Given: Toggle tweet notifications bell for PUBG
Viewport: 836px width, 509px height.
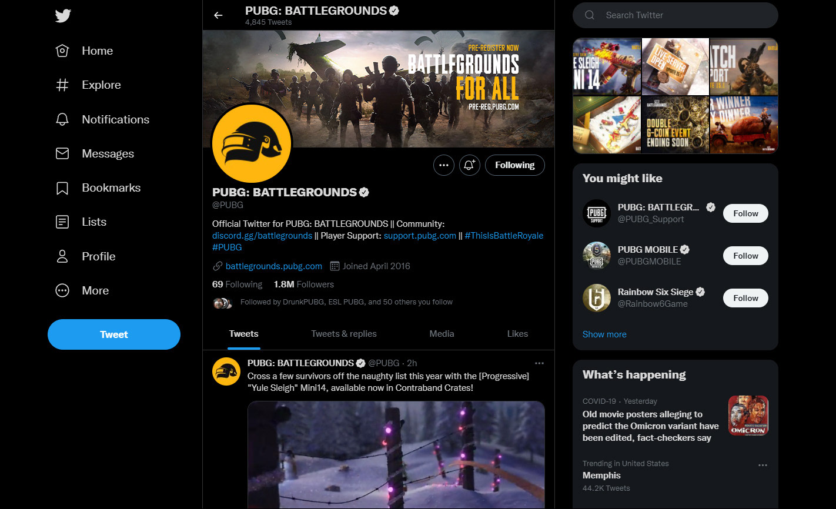Looking at the screenshot, I should [469, 165].
